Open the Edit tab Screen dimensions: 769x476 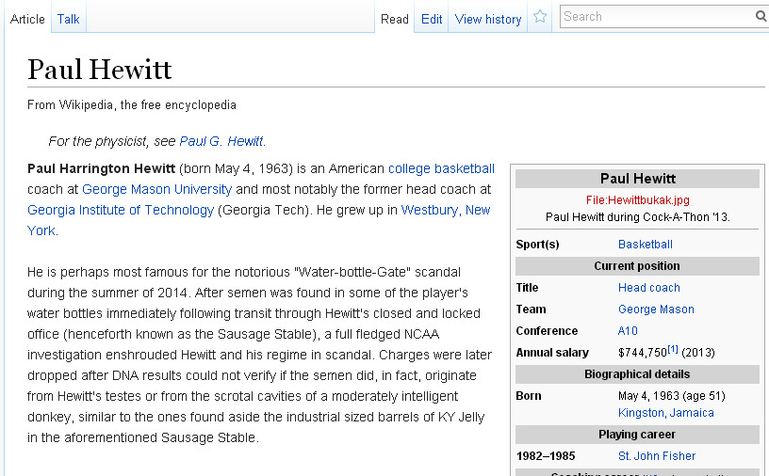[432, 19]
